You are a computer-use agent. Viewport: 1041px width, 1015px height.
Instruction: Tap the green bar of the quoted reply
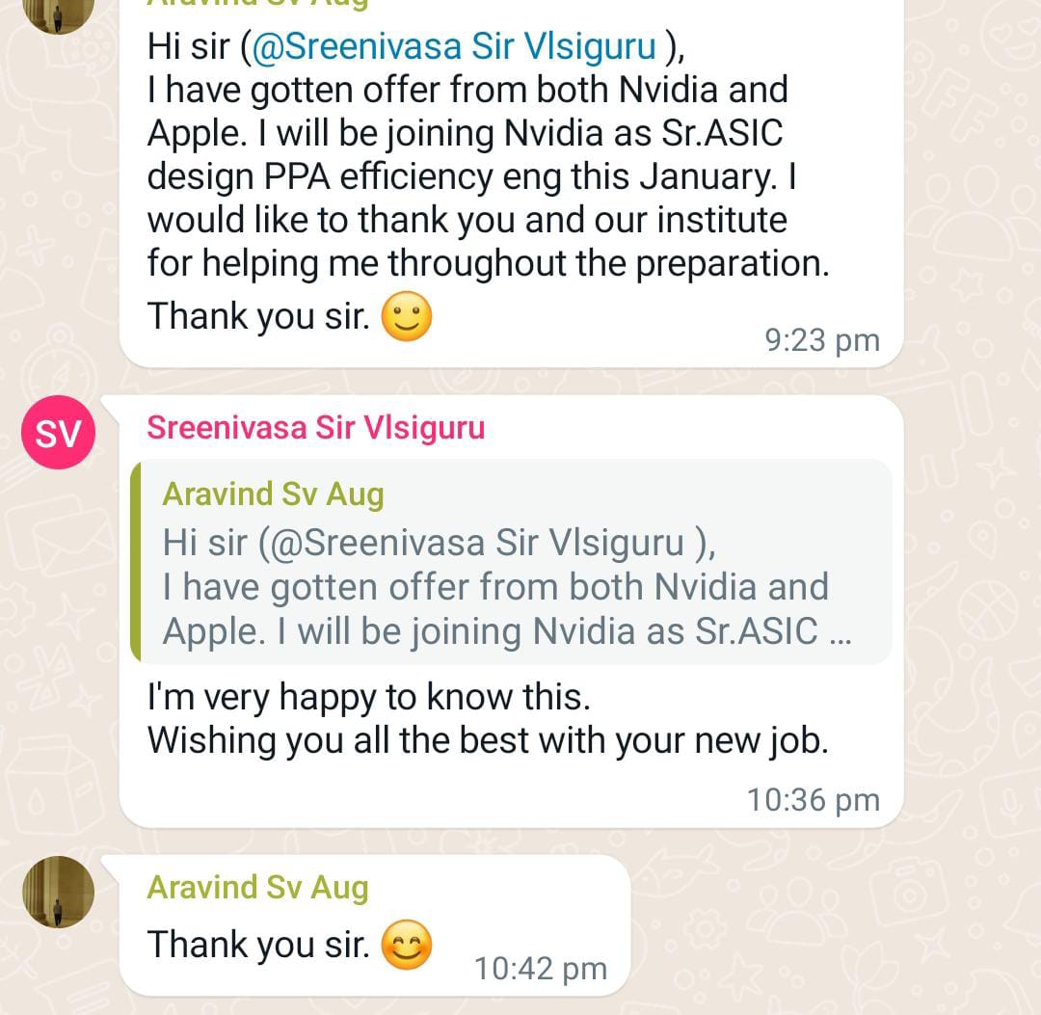(136, 562)
